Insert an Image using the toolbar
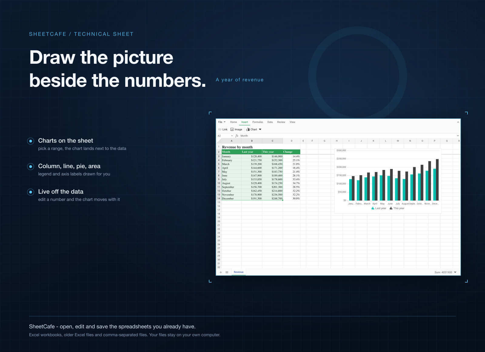 tap(236, 130)
